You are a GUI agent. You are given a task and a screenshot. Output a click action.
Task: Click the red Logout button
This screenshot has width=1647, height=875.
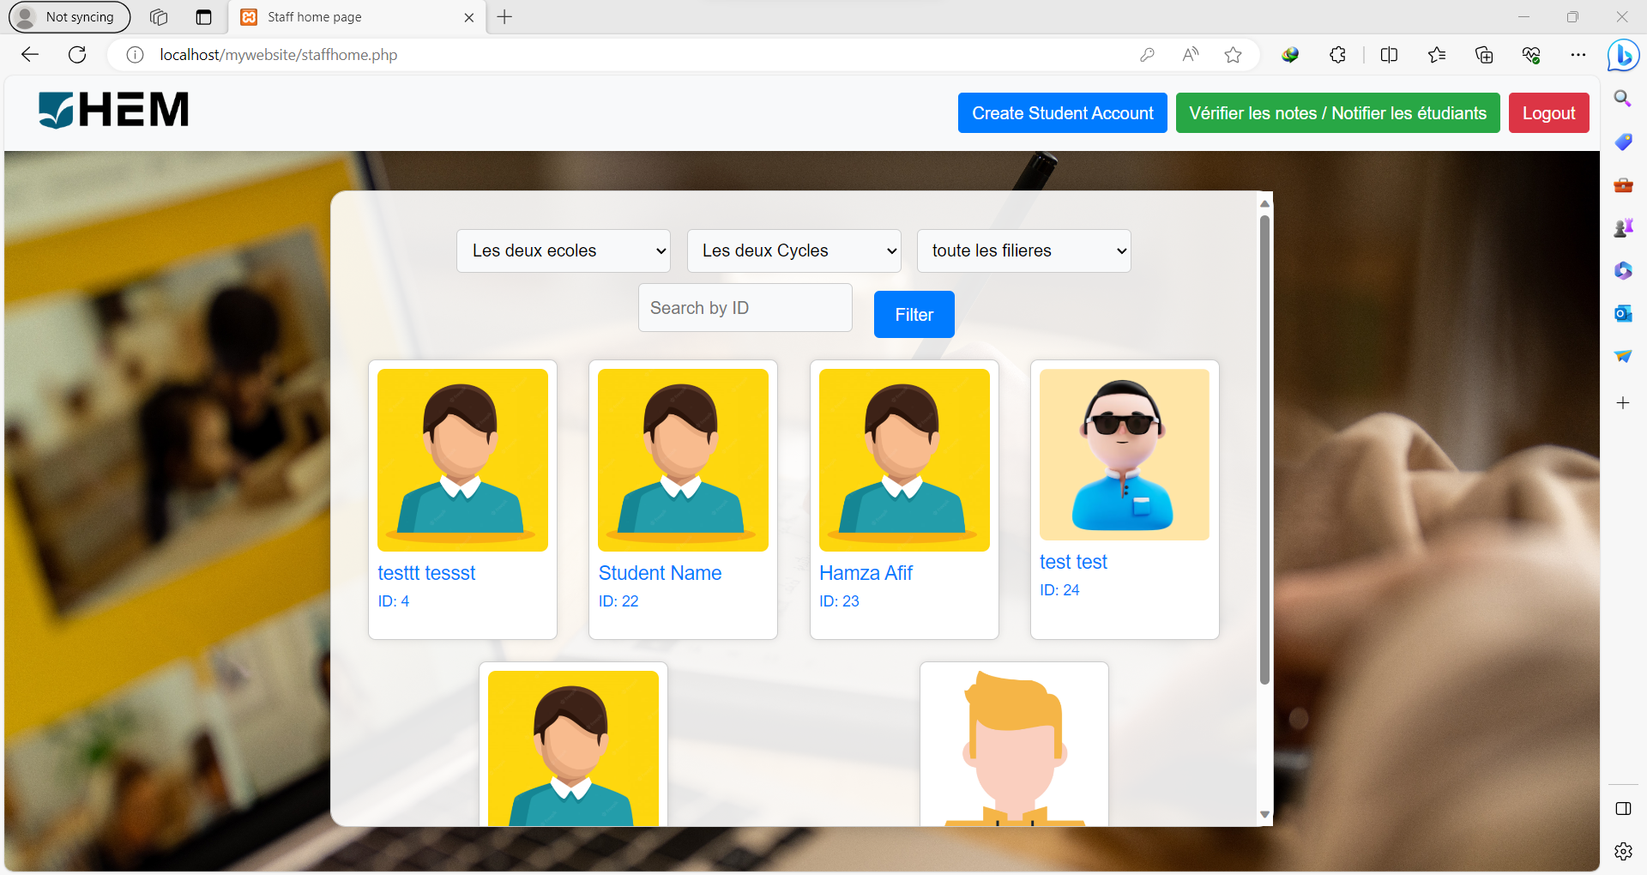coord(1548,113)
